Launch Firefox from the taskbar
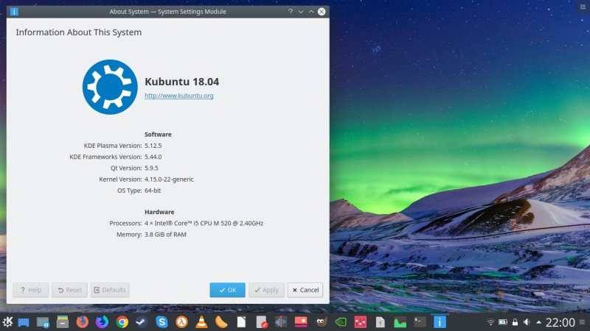The image size is (590, 331). [x=82, y=322]
